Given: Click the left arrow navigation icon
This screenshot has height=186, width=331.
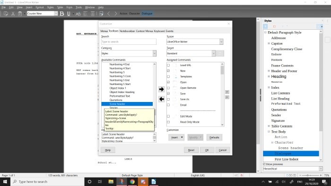Looking at the screenshot, I should coord(108,14).
